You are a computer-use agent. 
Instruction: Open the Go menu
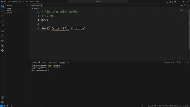(23, 2)
